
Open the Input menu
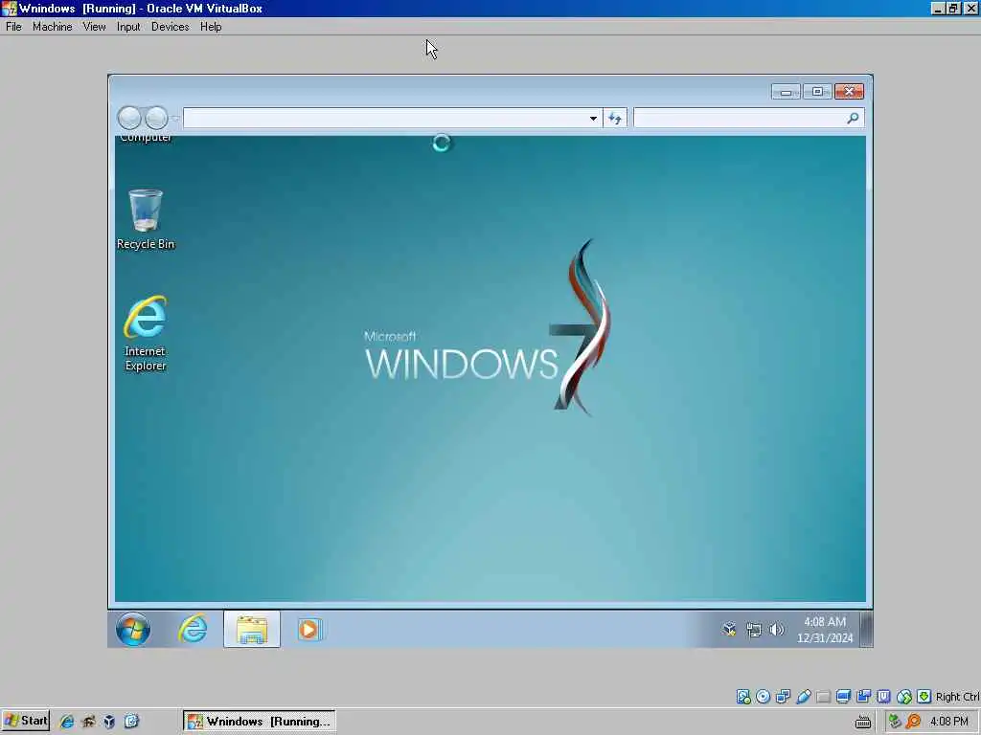click(128, 27)
